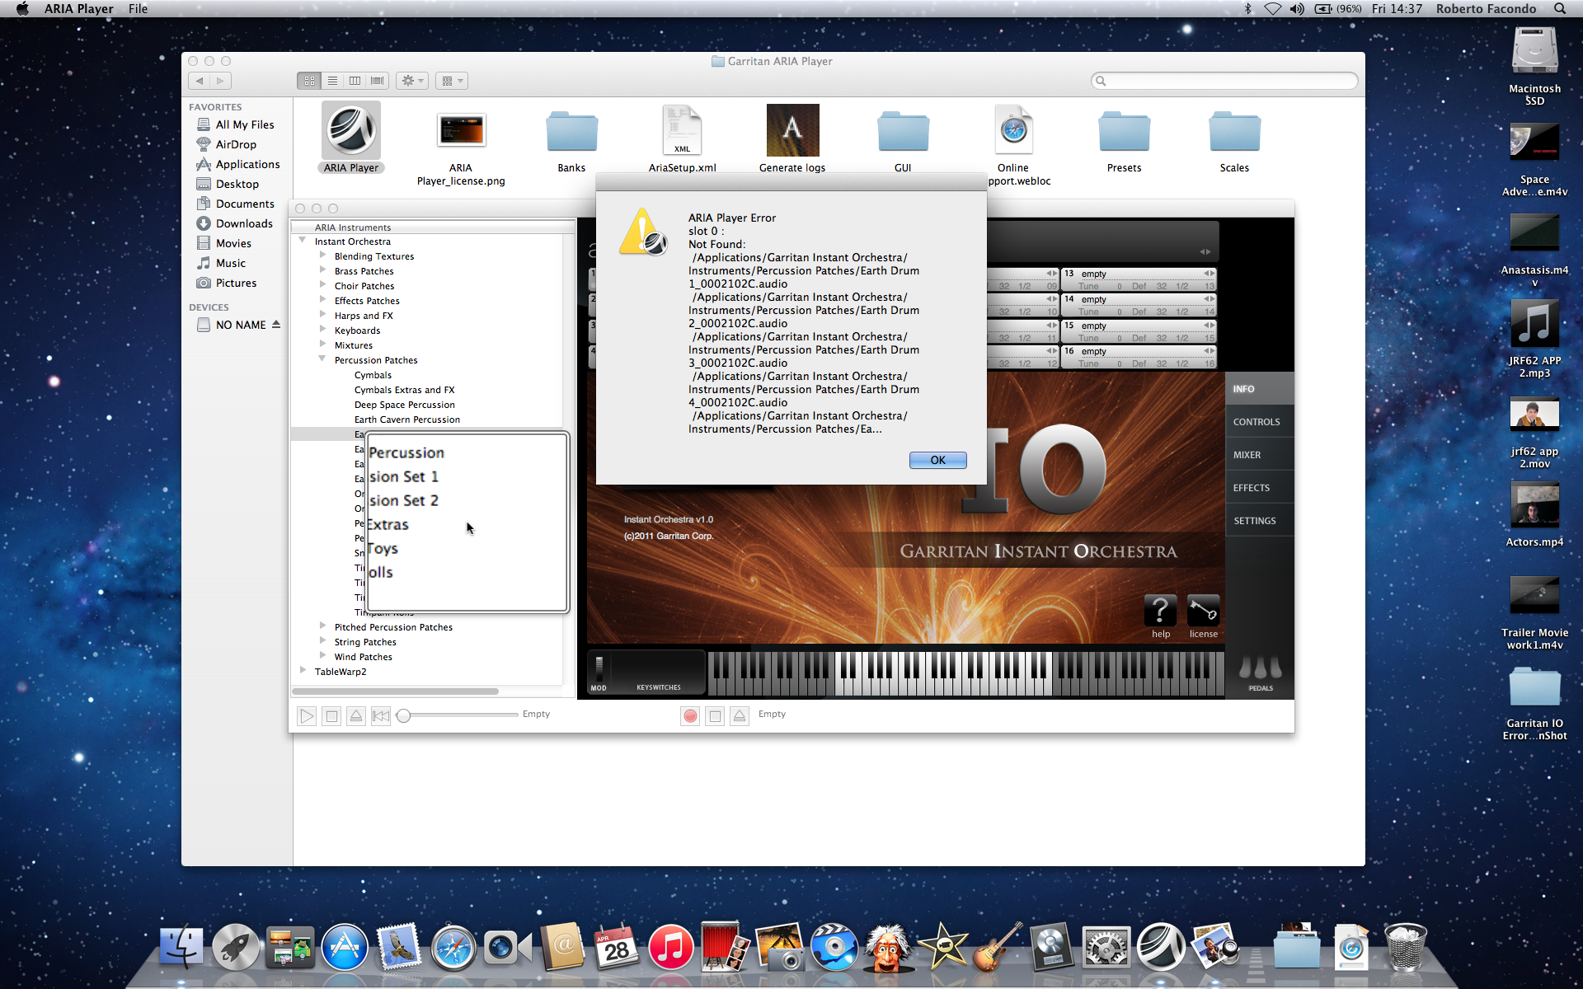Image resolution: width=1583 pixels, height=989 pixels.
Task: Switch Finder to list view
Action: (x=332, y=81)
